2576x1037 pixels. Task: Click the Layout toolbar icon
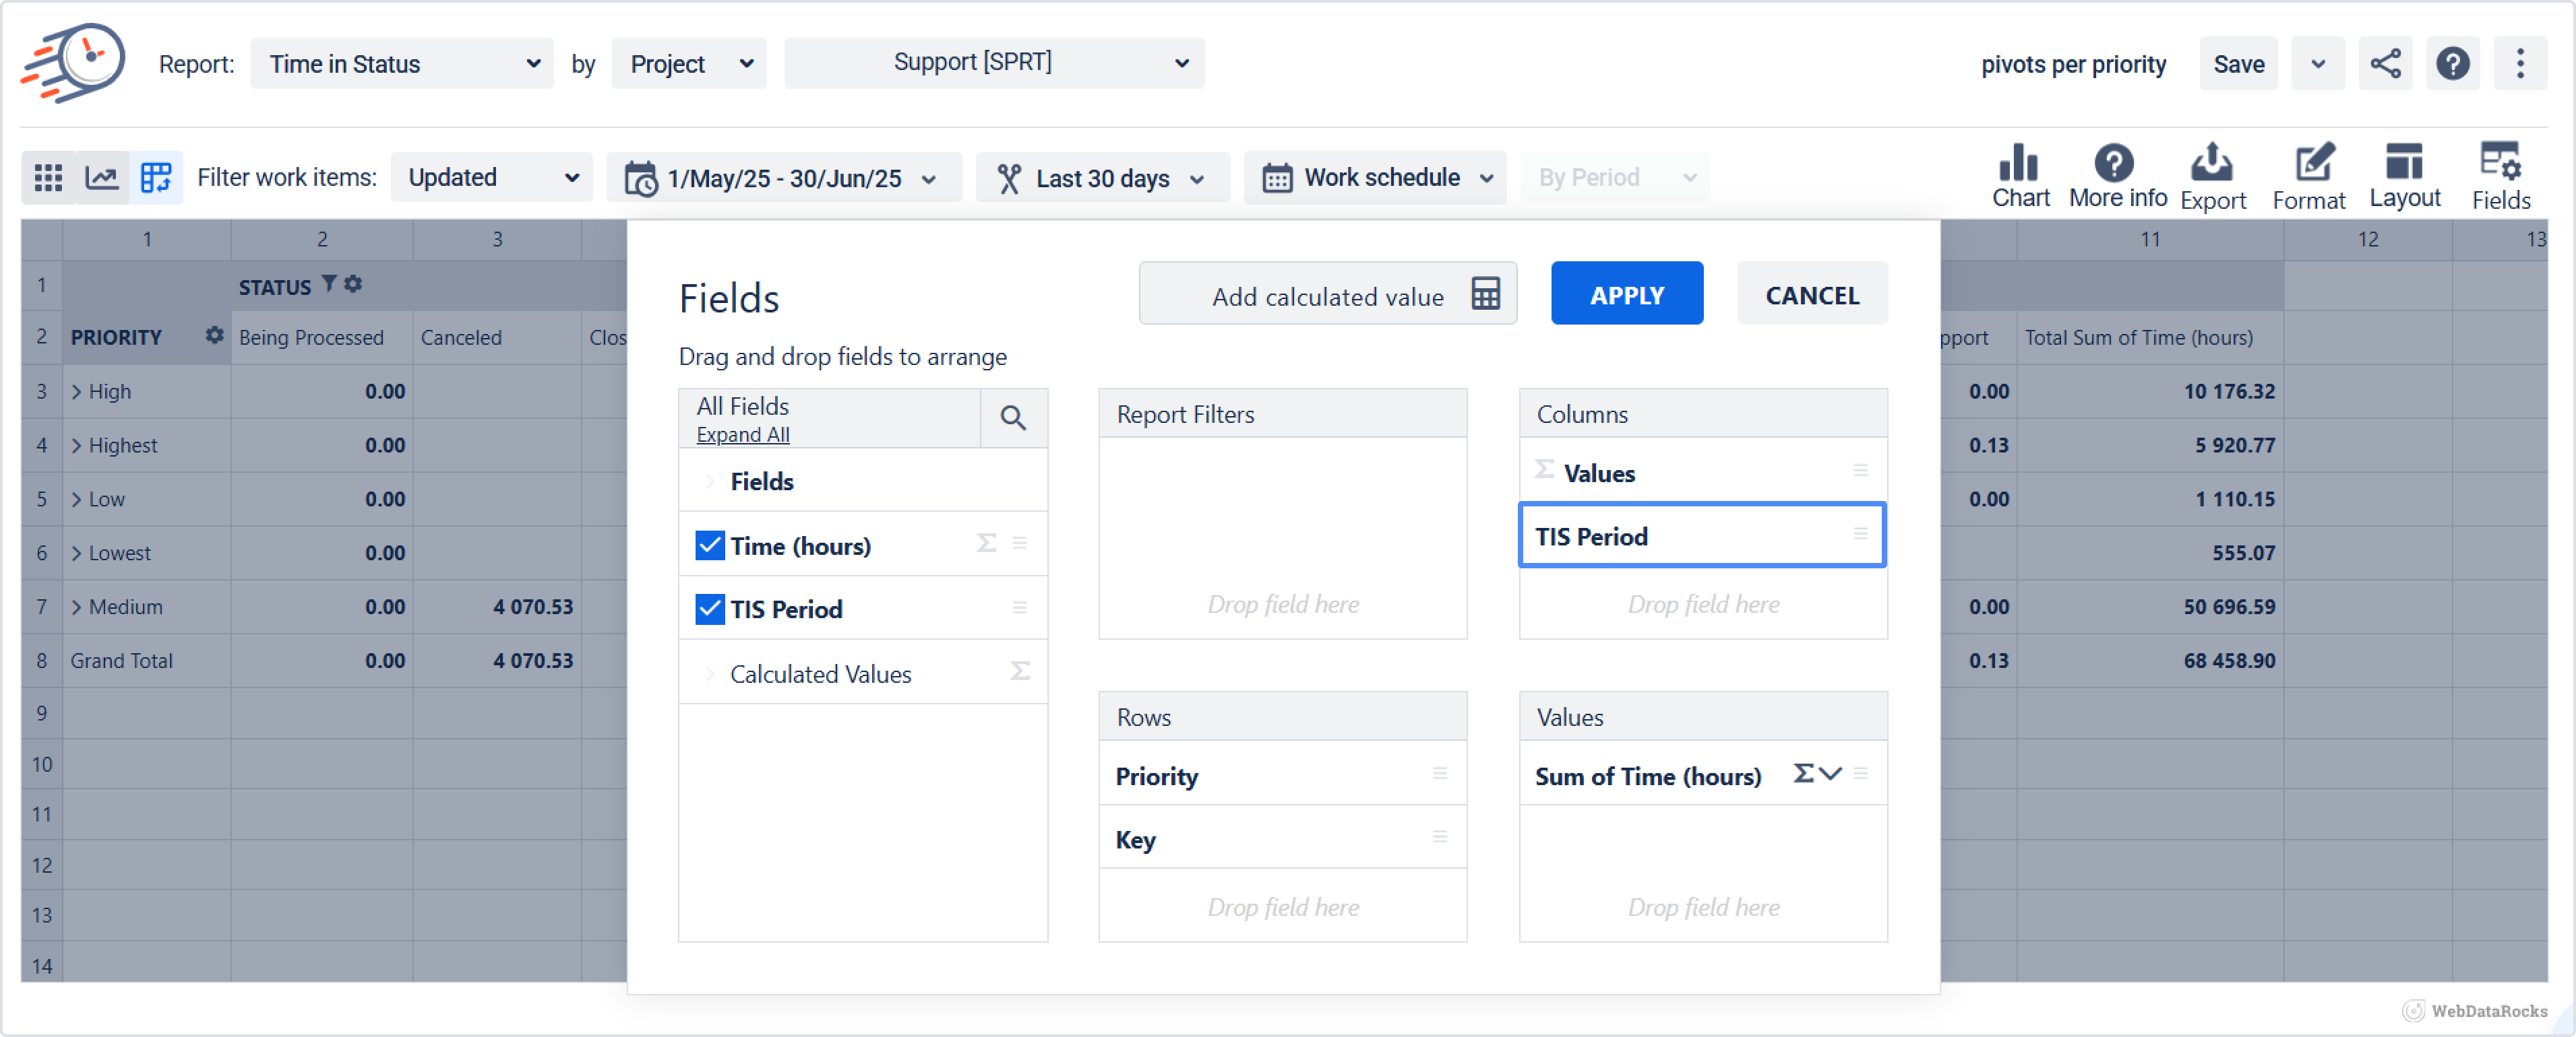point(2404,176)
